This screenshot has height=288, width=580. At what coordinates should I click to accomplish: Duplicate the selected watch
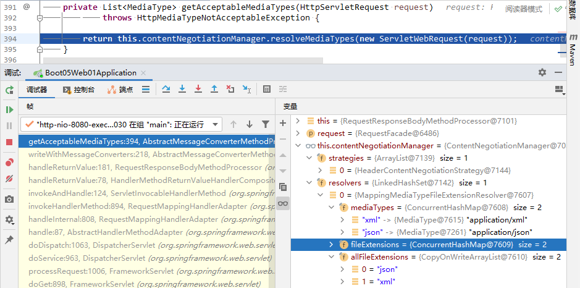coord(283,187)
